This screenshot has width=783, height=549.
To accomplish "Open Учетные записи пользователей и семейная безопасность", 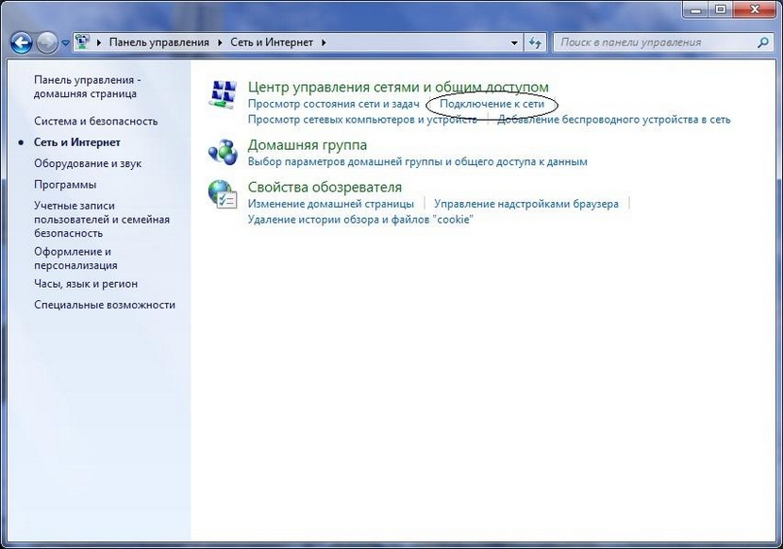I will [102, 219].
